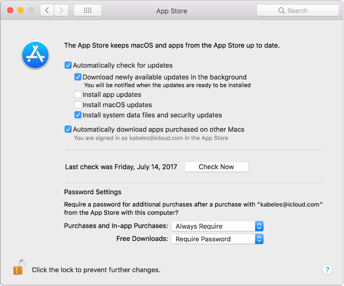This screenshot has height=286, width=344.
Task: Open the Free Downloads dropdown
Action: (x=217, y=239)
